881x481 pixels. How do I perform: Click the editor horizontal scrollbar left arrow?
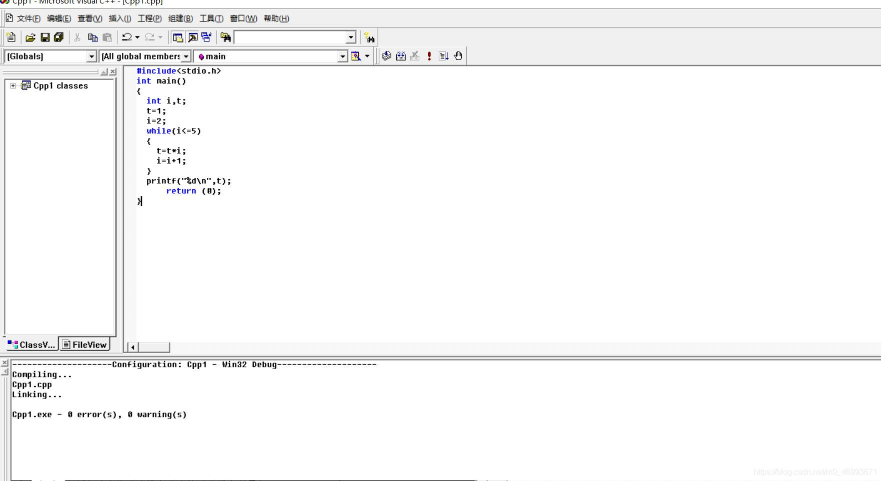tap(132, 347)
